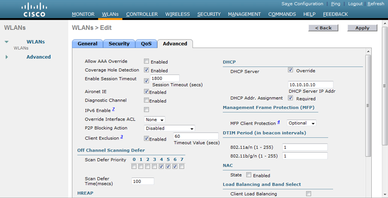The image size is (388, 198).
Task: Expand the Advanced sidebar arrow
Action: 7,57
